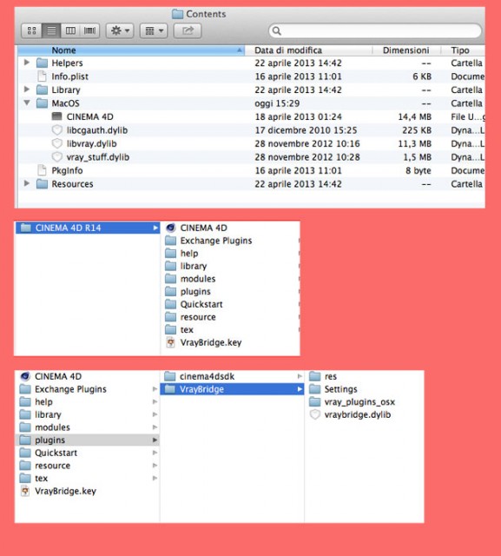Expand Exchange Plugins arrow in bottom panel

pos(155,389)
